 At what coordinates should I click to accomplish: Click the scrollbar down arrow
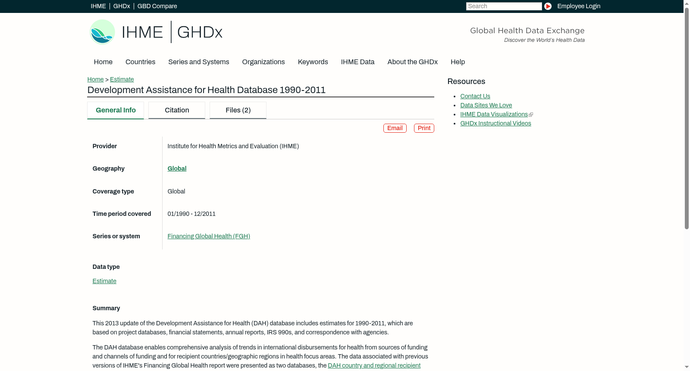coord(687,367)
